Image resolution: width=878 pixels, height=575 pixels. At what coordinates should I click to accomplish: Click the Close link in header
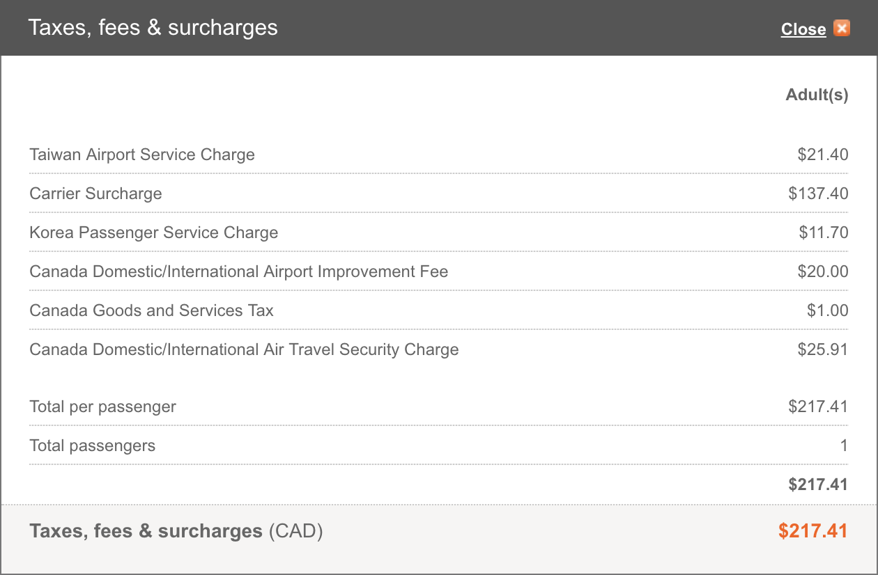(803, 29)
